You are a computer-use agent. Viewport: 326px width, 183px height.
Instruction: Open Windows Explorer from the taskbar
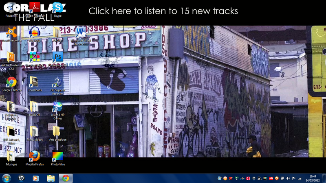(x=51, y=178)
